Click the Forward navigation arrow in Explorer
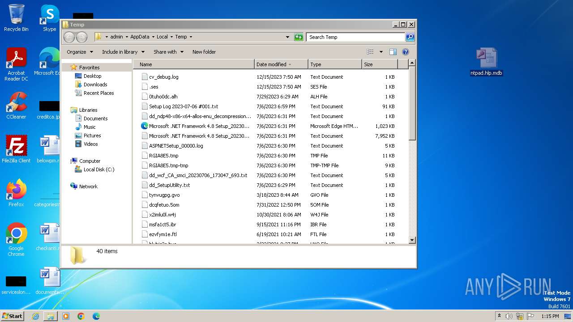Screen dimensions: 573x322 coord(81,37)
